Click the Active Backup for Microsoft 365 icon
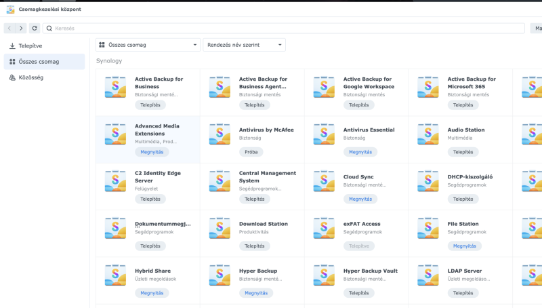 428,87
